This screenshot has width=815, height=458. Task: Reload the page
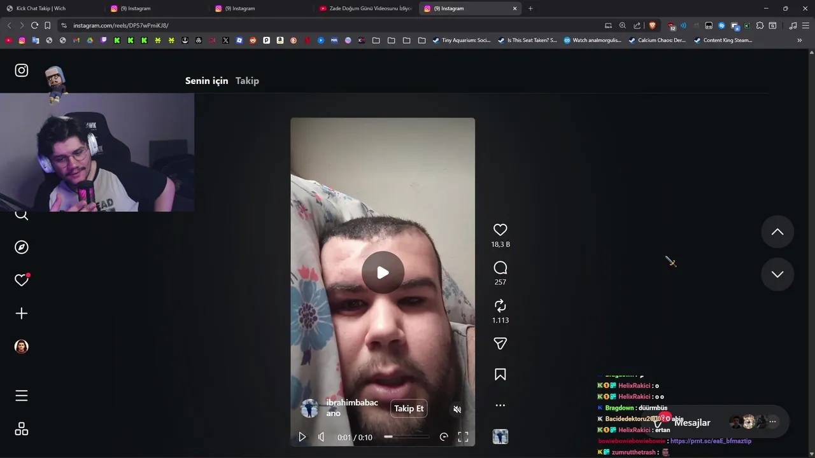34,25
